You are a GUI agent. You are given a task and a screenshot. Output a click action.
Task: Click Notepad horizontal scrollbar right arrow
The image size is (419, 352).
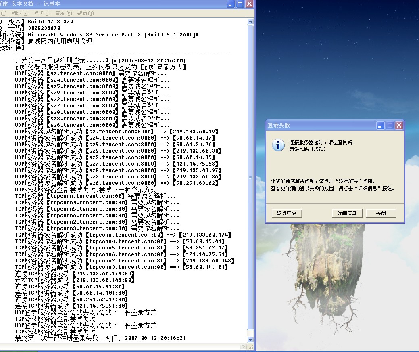tap(243, 347)
